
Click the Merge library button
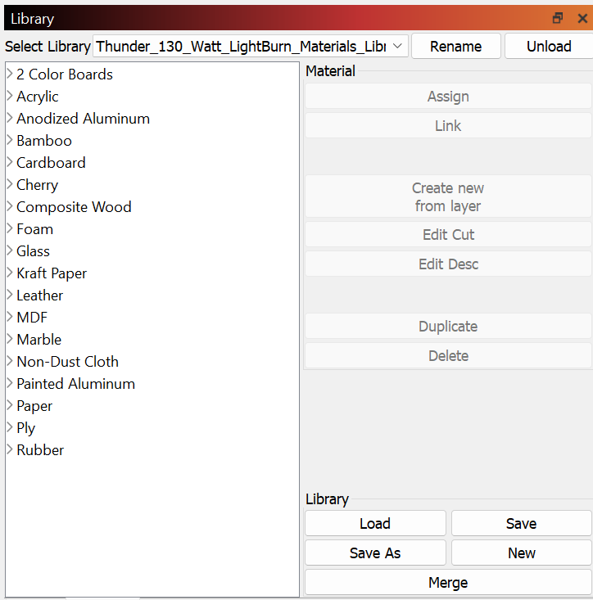448,583
